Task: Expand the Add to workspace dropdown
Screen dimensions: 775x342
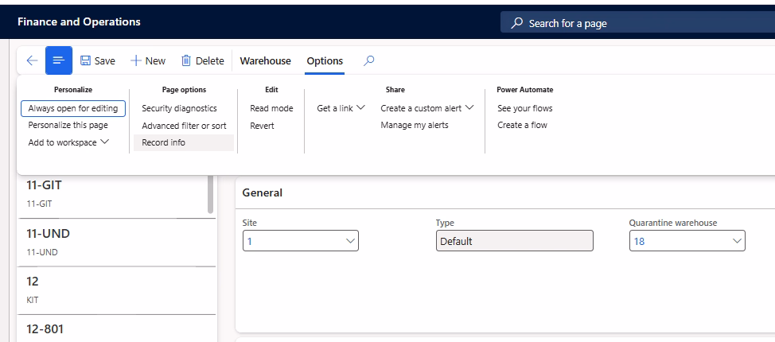Action: 68,142
